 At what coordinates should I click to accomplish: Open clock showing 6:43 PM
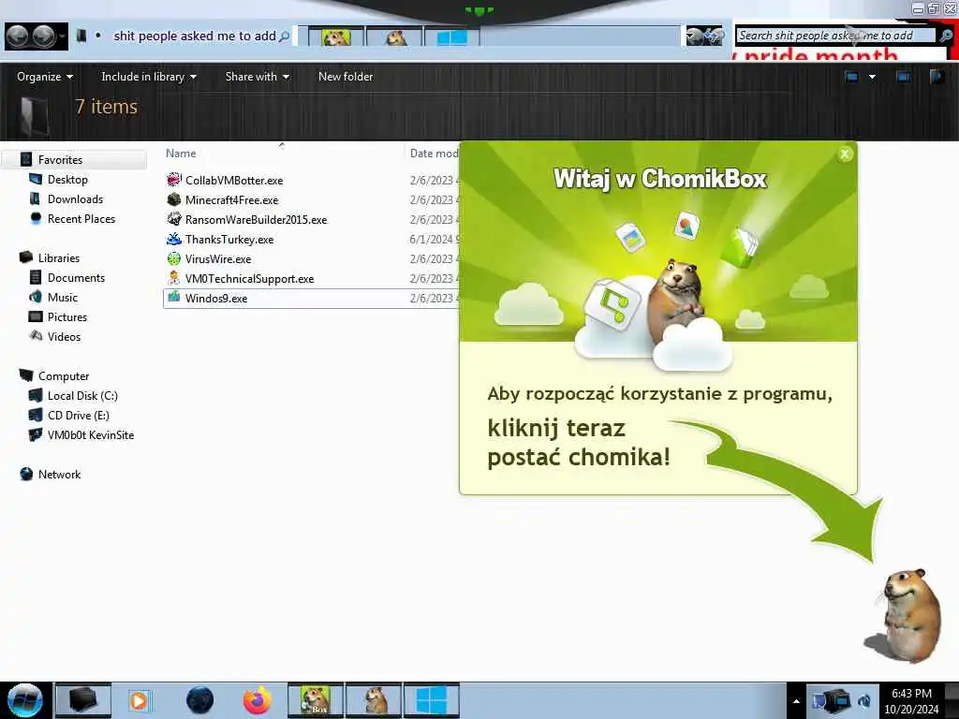(x=911, y=700)
